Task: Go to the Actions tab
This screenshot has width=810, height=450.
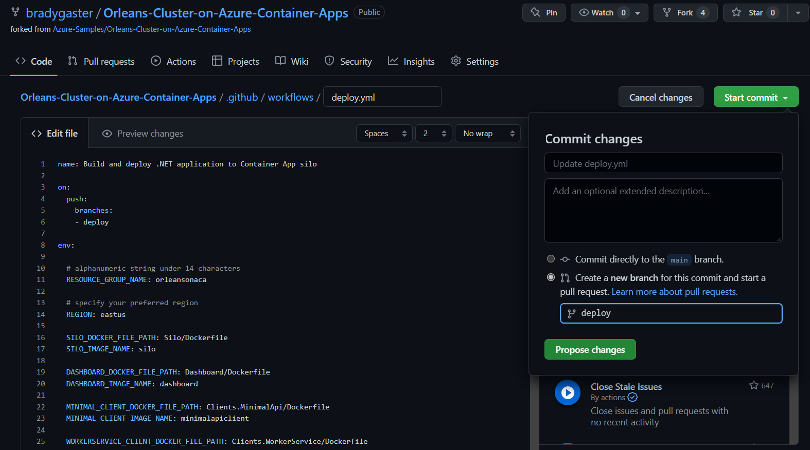Action: coord(173,61)
